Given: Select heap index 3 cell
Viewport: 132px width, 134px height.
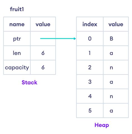Looking at the screenshot, I should pyautogui.click(x=90, y=82).
